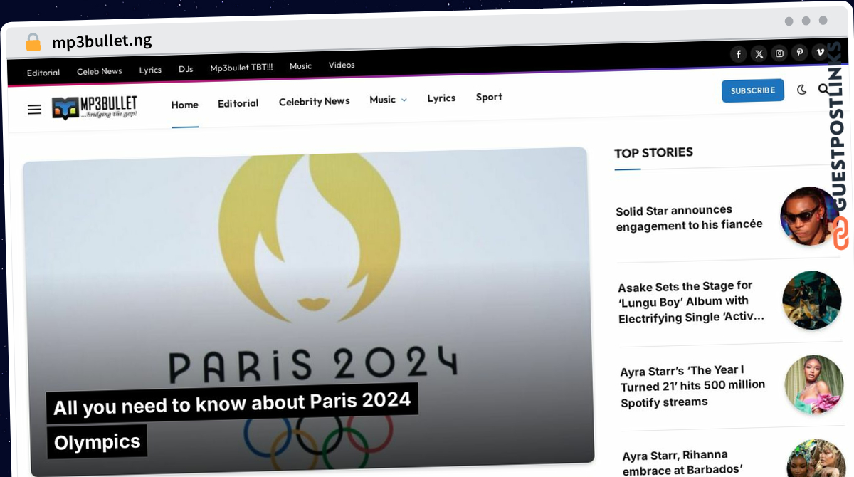Click the Solid Star story thumbnail
Viewport: 854px width, 477px height.
coord(809,216)
